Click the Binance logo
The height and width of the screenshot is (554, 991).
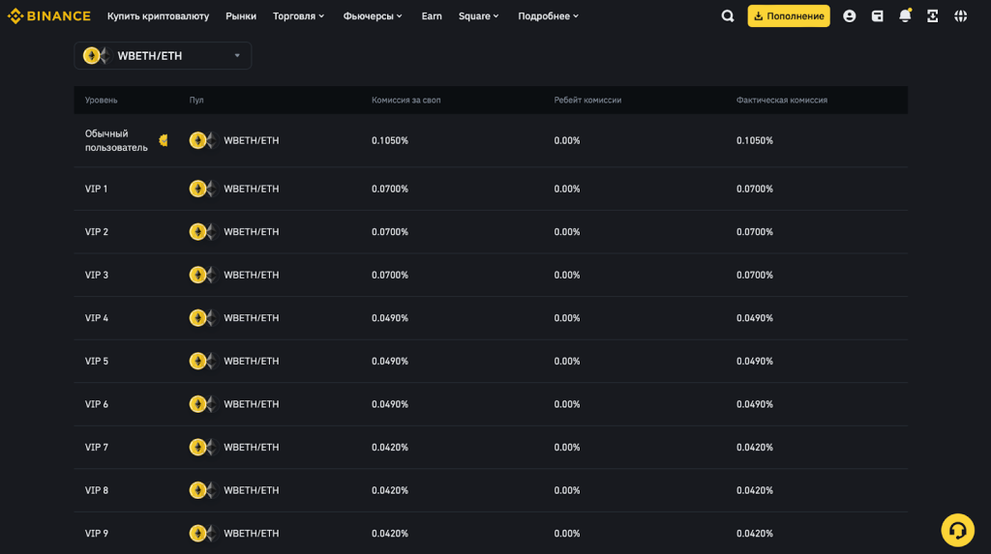click(49, 16)
